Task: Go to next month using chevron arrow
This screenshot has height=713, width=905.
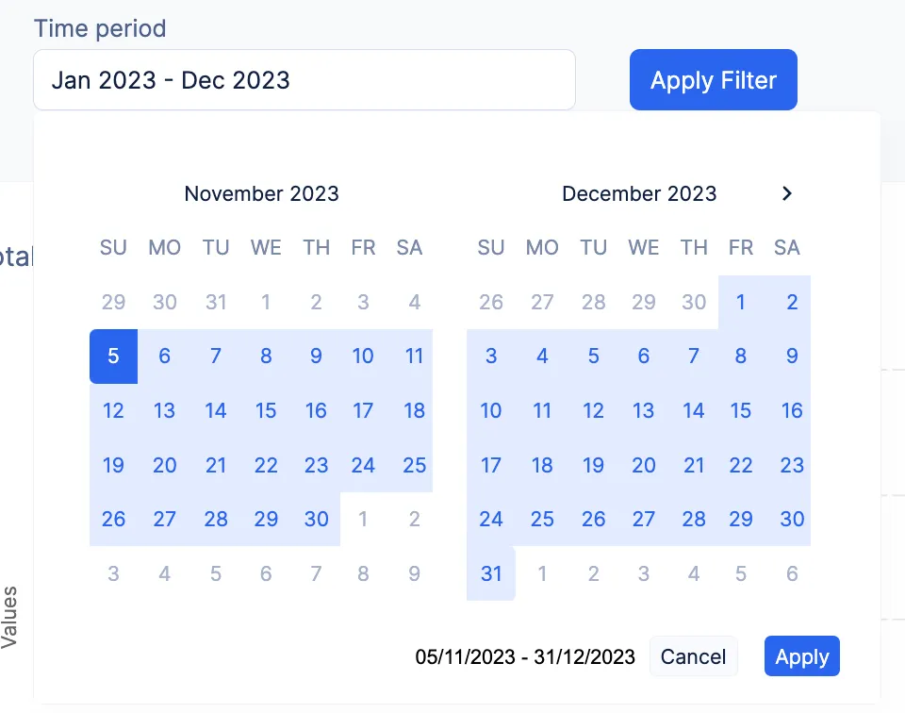Action: 786,193
